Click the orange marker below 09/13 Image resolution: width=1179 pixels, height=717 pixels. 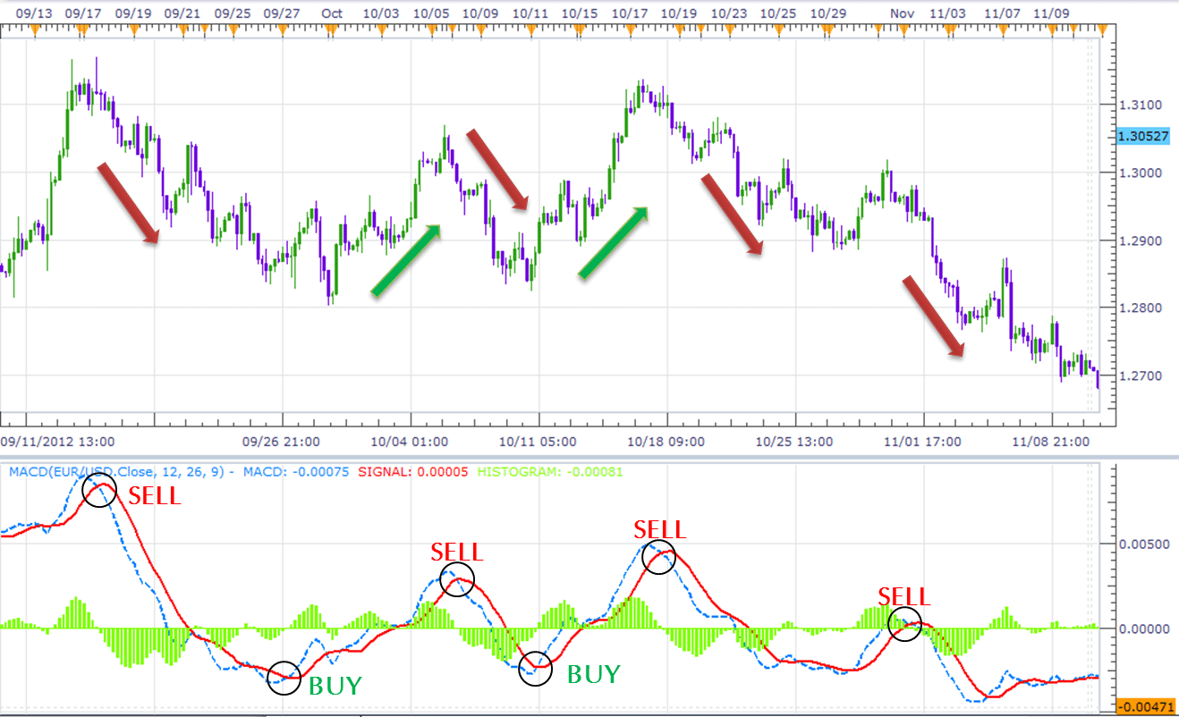34,30
